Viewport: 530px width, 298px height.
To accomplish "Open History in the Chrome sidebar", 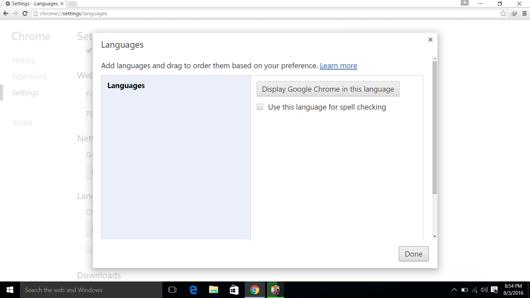I will [x=24, y=60].
